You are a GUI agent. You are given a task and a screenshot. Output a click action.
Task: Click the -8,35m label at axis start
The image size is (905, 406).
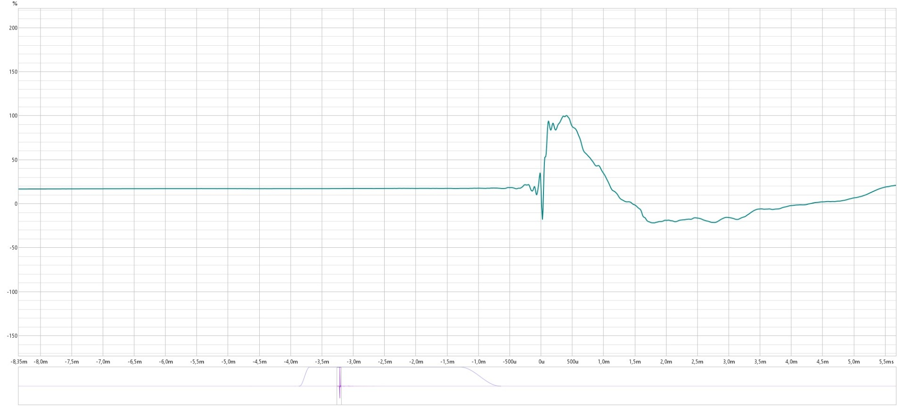(x=19, y=362)
